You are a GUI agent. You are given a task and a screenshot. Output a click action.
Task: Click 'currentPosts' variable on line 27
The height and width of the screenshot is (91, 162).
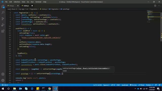coord(26,64)
